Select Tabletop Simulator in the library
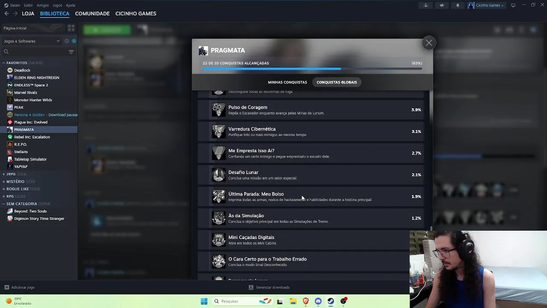Screen dimensions: 547x308 point(30,159)
